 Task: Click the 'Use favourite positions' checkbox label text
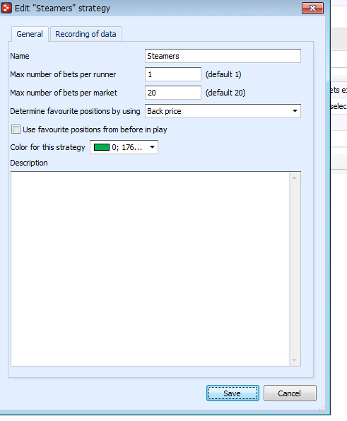tap(95, 129)
